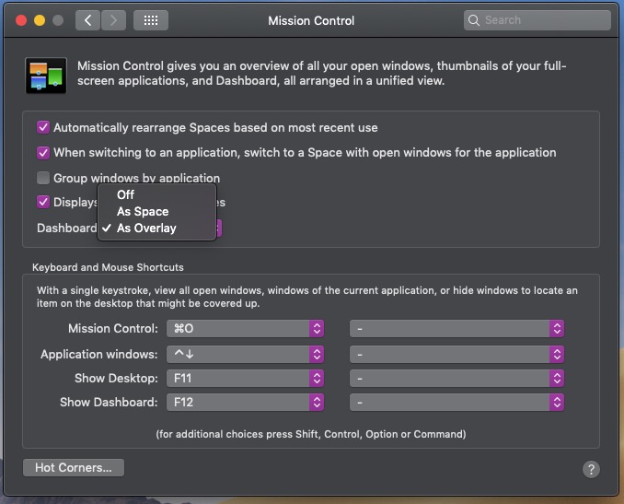Click the Keyboard and Mouse Shortcuts heading
The height and width of the screenshot is (504, 624).
point(108,267)
